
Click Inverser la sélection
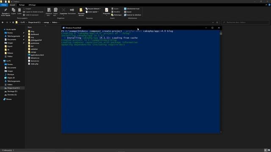tap(133, 15)
